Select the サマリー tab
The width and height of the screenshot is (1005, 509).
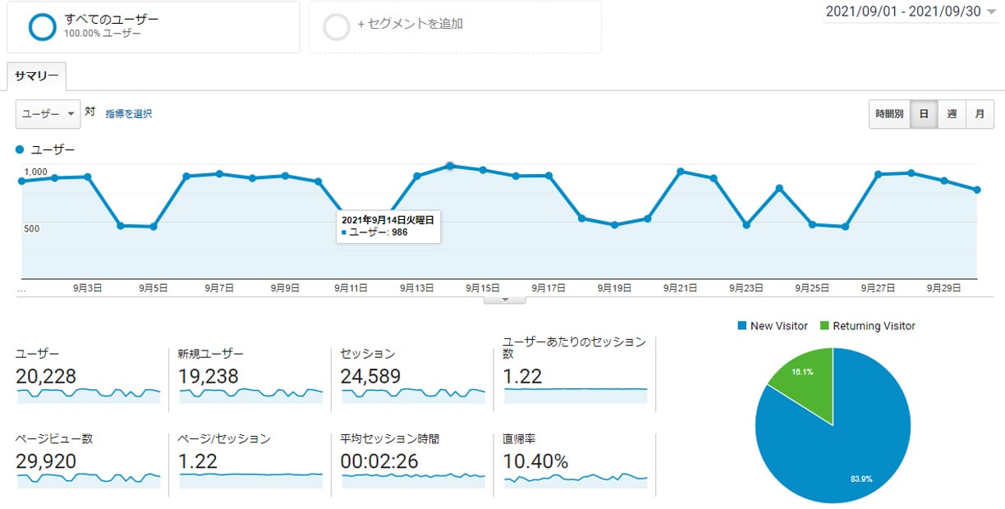tap(37, 76)
